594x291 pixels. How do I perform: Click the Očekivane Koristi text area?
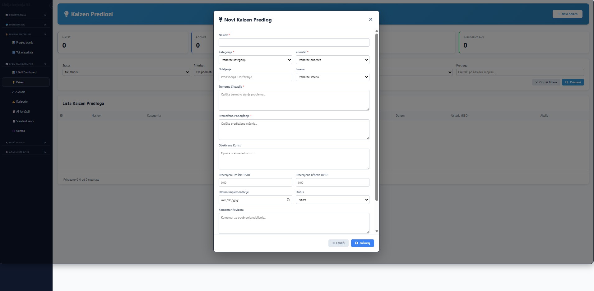pyautogui.click(x=294, y=159)
